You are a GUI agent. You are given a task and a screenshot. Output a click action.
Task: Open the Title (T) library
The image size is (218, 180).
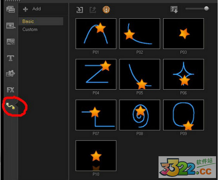[11, 58]
